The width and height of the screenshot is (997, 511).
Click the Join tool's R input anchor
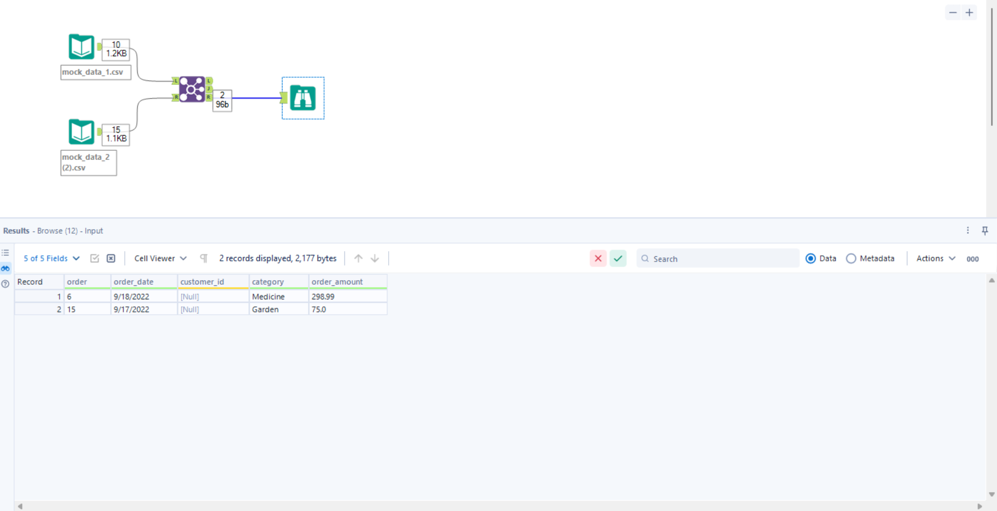click(x=175, y=98)
